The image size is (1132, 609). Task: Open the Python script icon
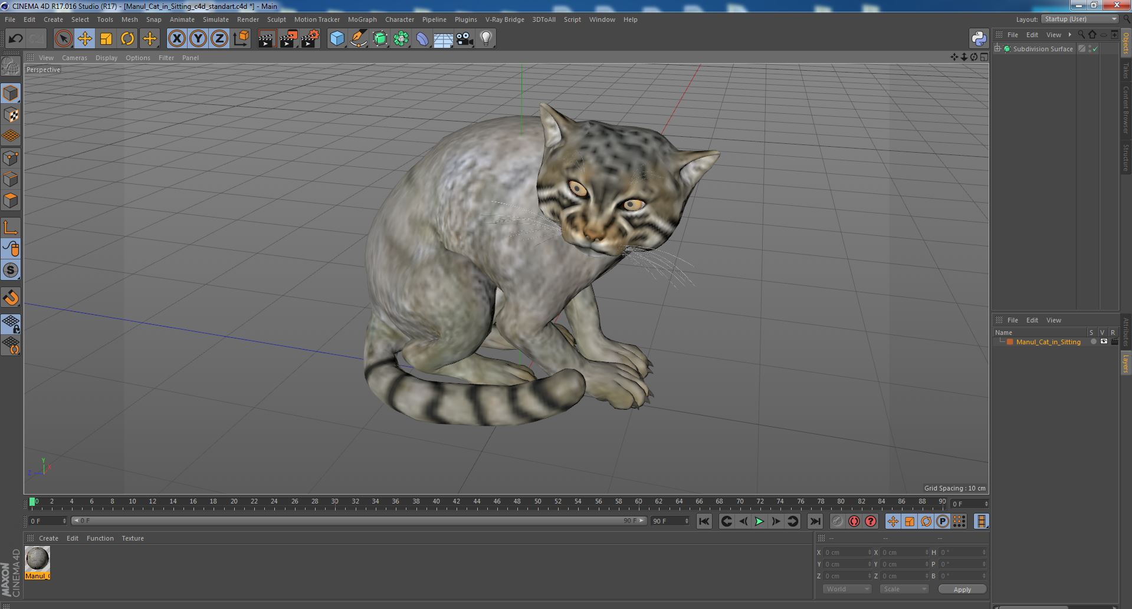pos(979,39)
